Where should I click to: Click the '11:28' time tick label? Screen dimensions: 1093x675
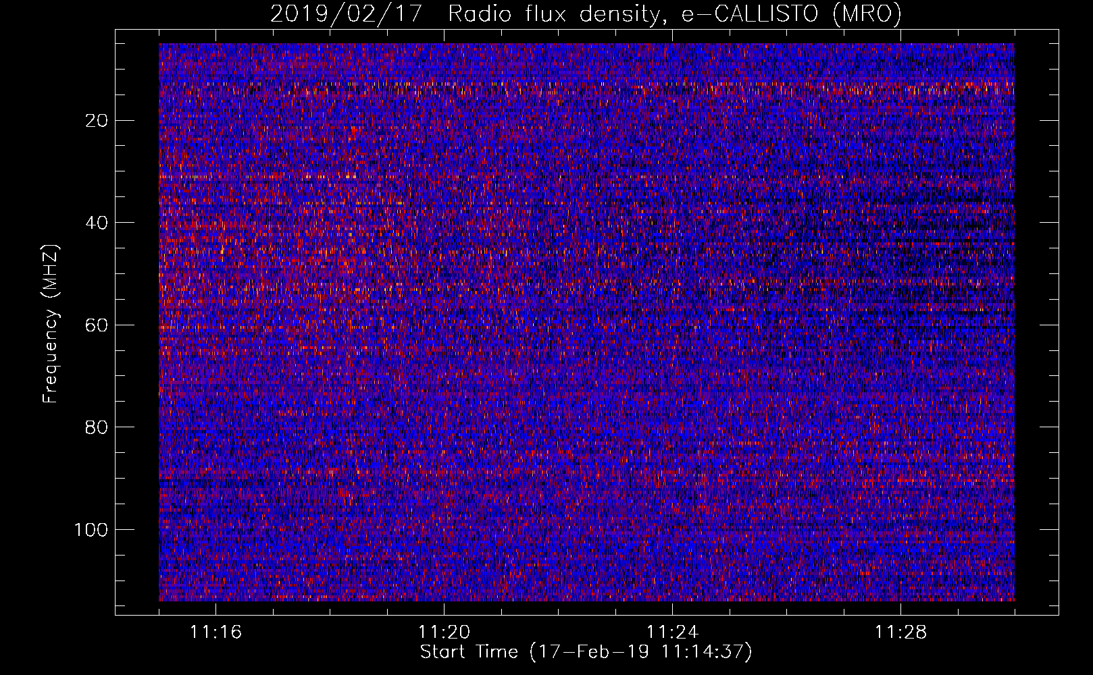(900, 632)
